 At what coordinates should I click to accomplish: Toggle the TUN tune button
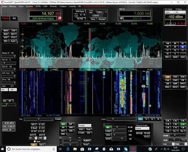click(13, 31)
